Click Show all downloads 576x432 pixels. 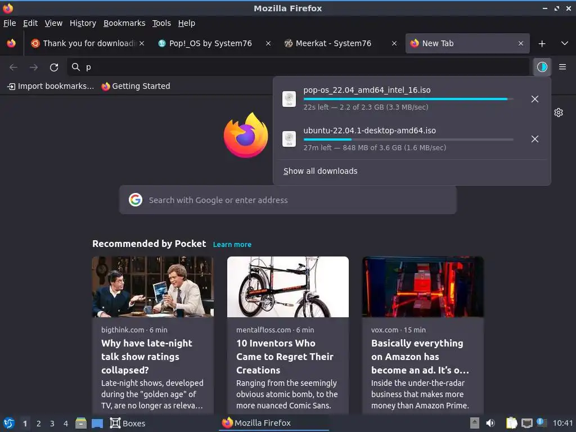(320, 171)
